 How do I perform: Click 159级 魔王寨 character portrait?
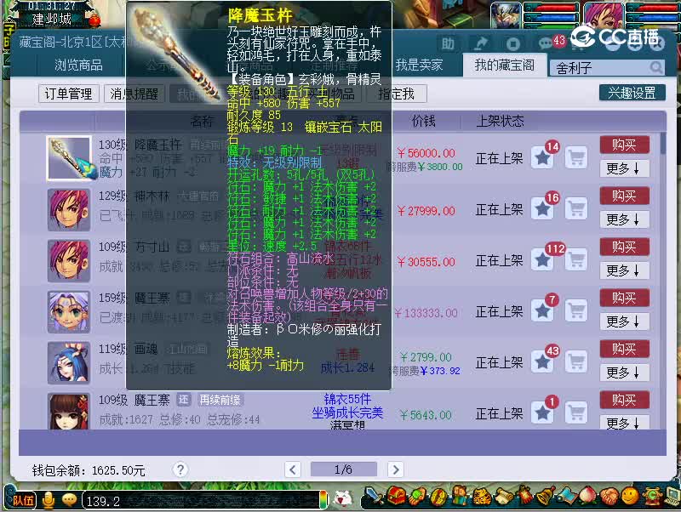[x=69, y=311]
